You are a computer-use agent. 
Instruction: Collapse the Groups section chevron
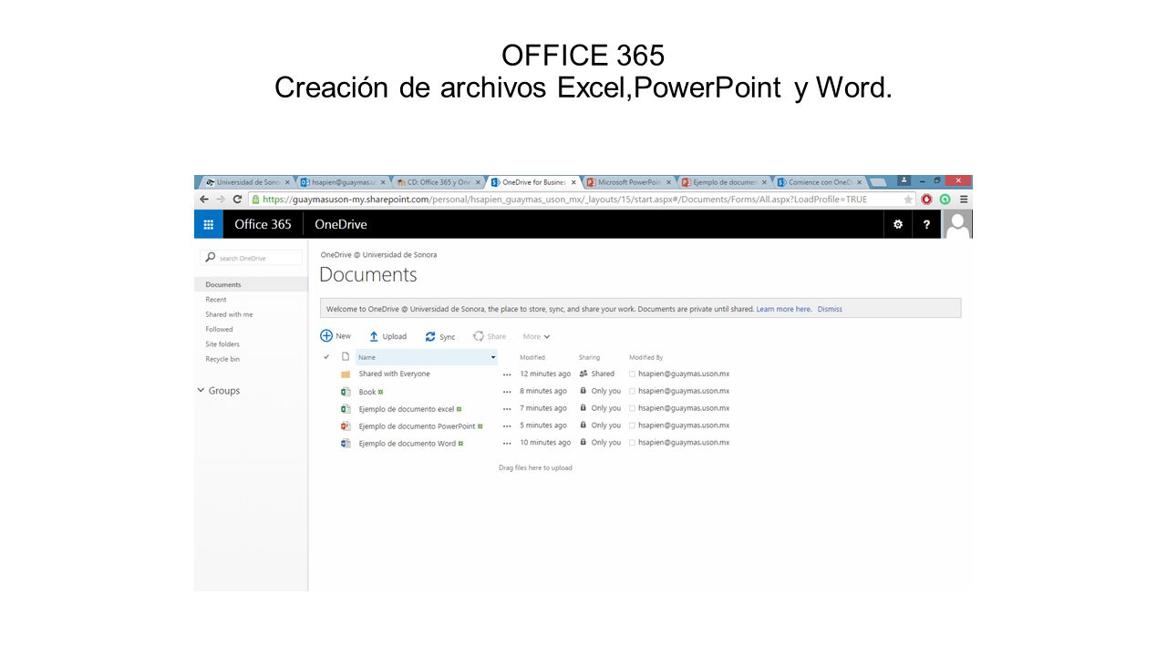point(201,390)
